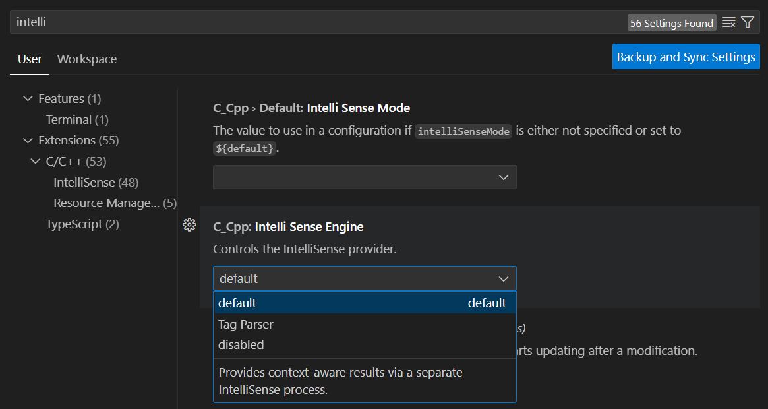Collapse the Features tree section
The image size is (768, 409).
point(28,98)
